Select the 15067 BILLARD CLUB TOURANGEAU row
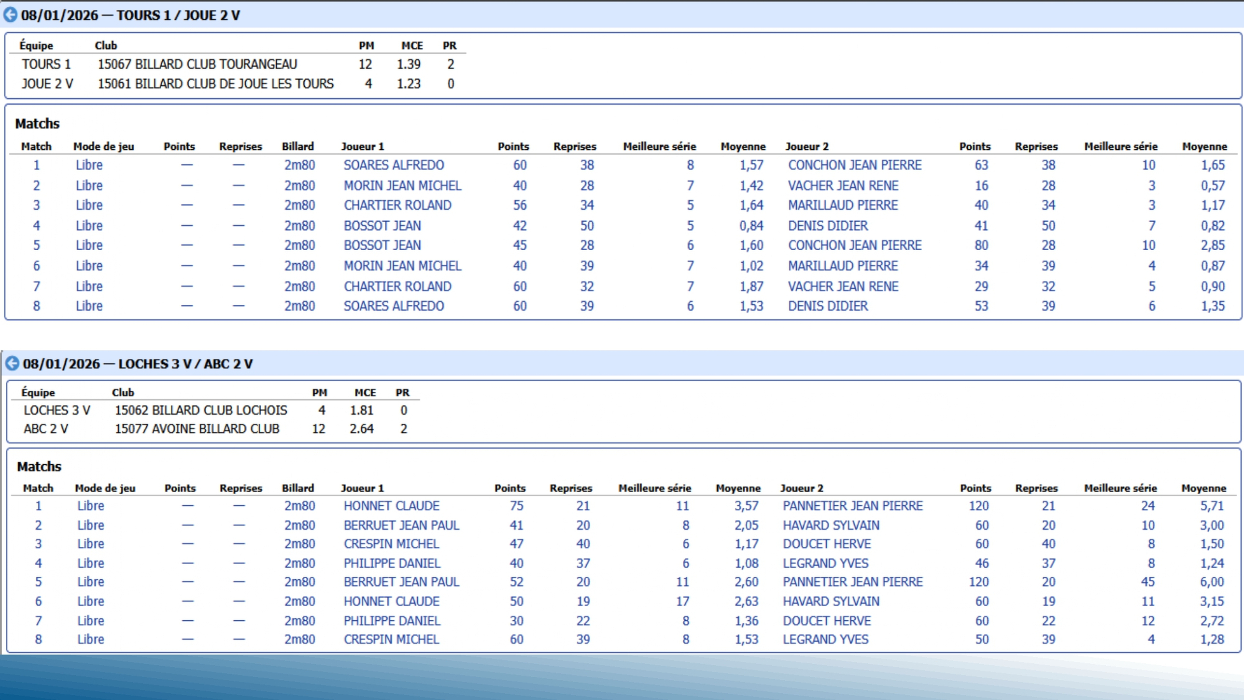This screenshot has width=1244, height=700. coord(197,64)
